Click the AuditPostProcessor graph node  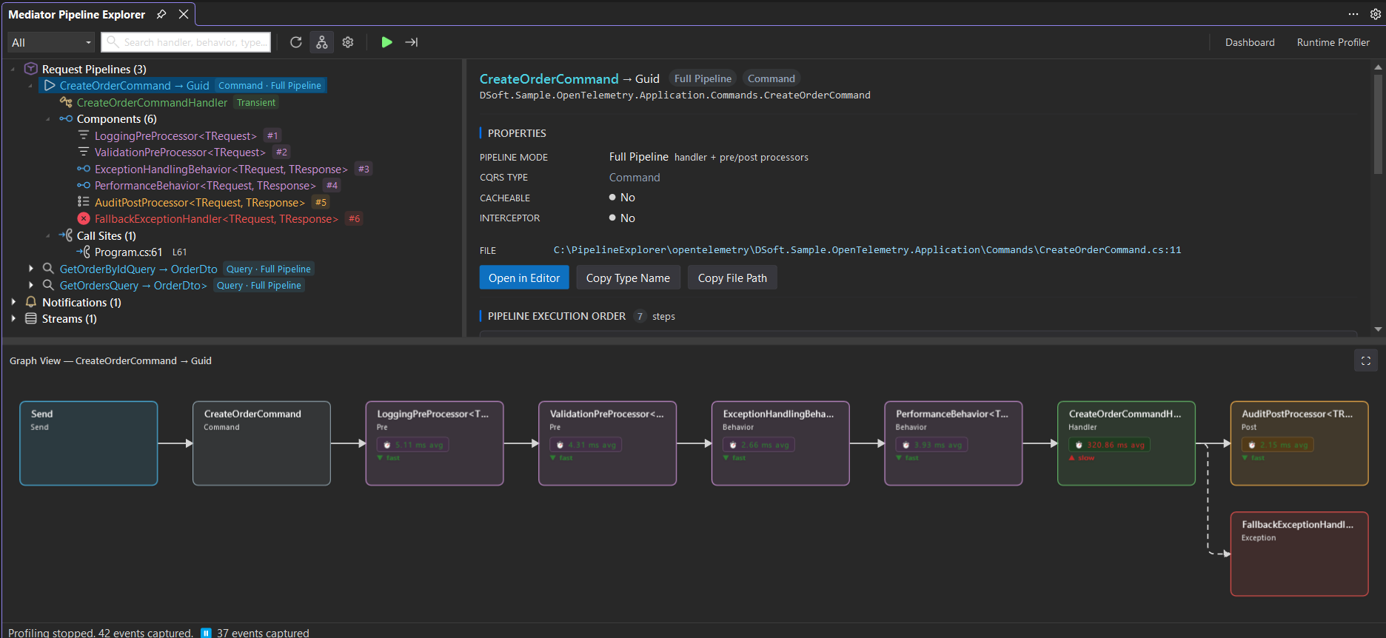pos(1299,443)
